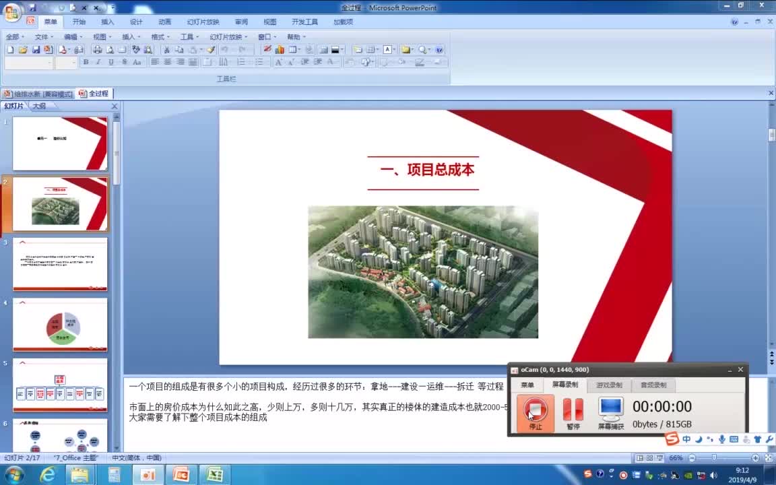This screenshot has width=776, height=485.
Task: Open the font name combo box
Action: point(29,63)
